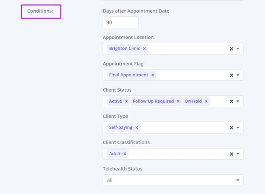Remove the Adult classification tag
The height and width of the screenshot is (194, 265).
125,154
